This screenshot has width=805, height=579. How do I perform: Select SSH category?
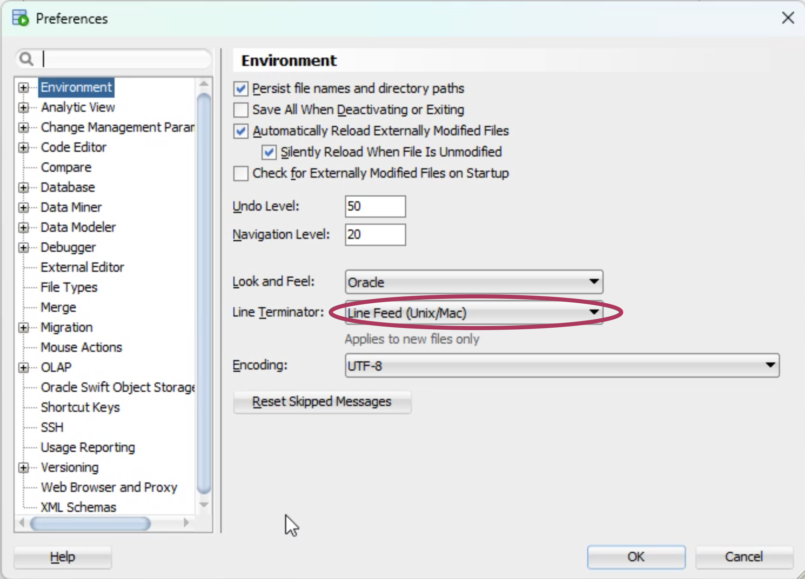click(52, 428)
